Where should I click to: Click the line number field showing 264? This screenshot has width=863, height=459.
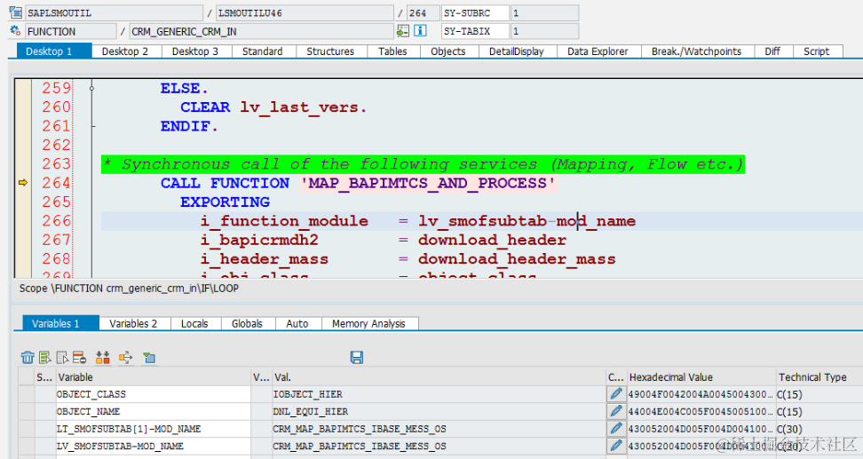pyautogui.click(x=423, y=12)
